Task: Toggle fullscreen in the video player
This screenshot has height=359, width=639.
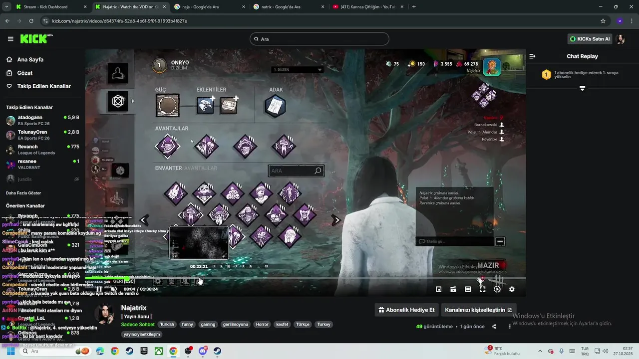Action: point(482,289)
